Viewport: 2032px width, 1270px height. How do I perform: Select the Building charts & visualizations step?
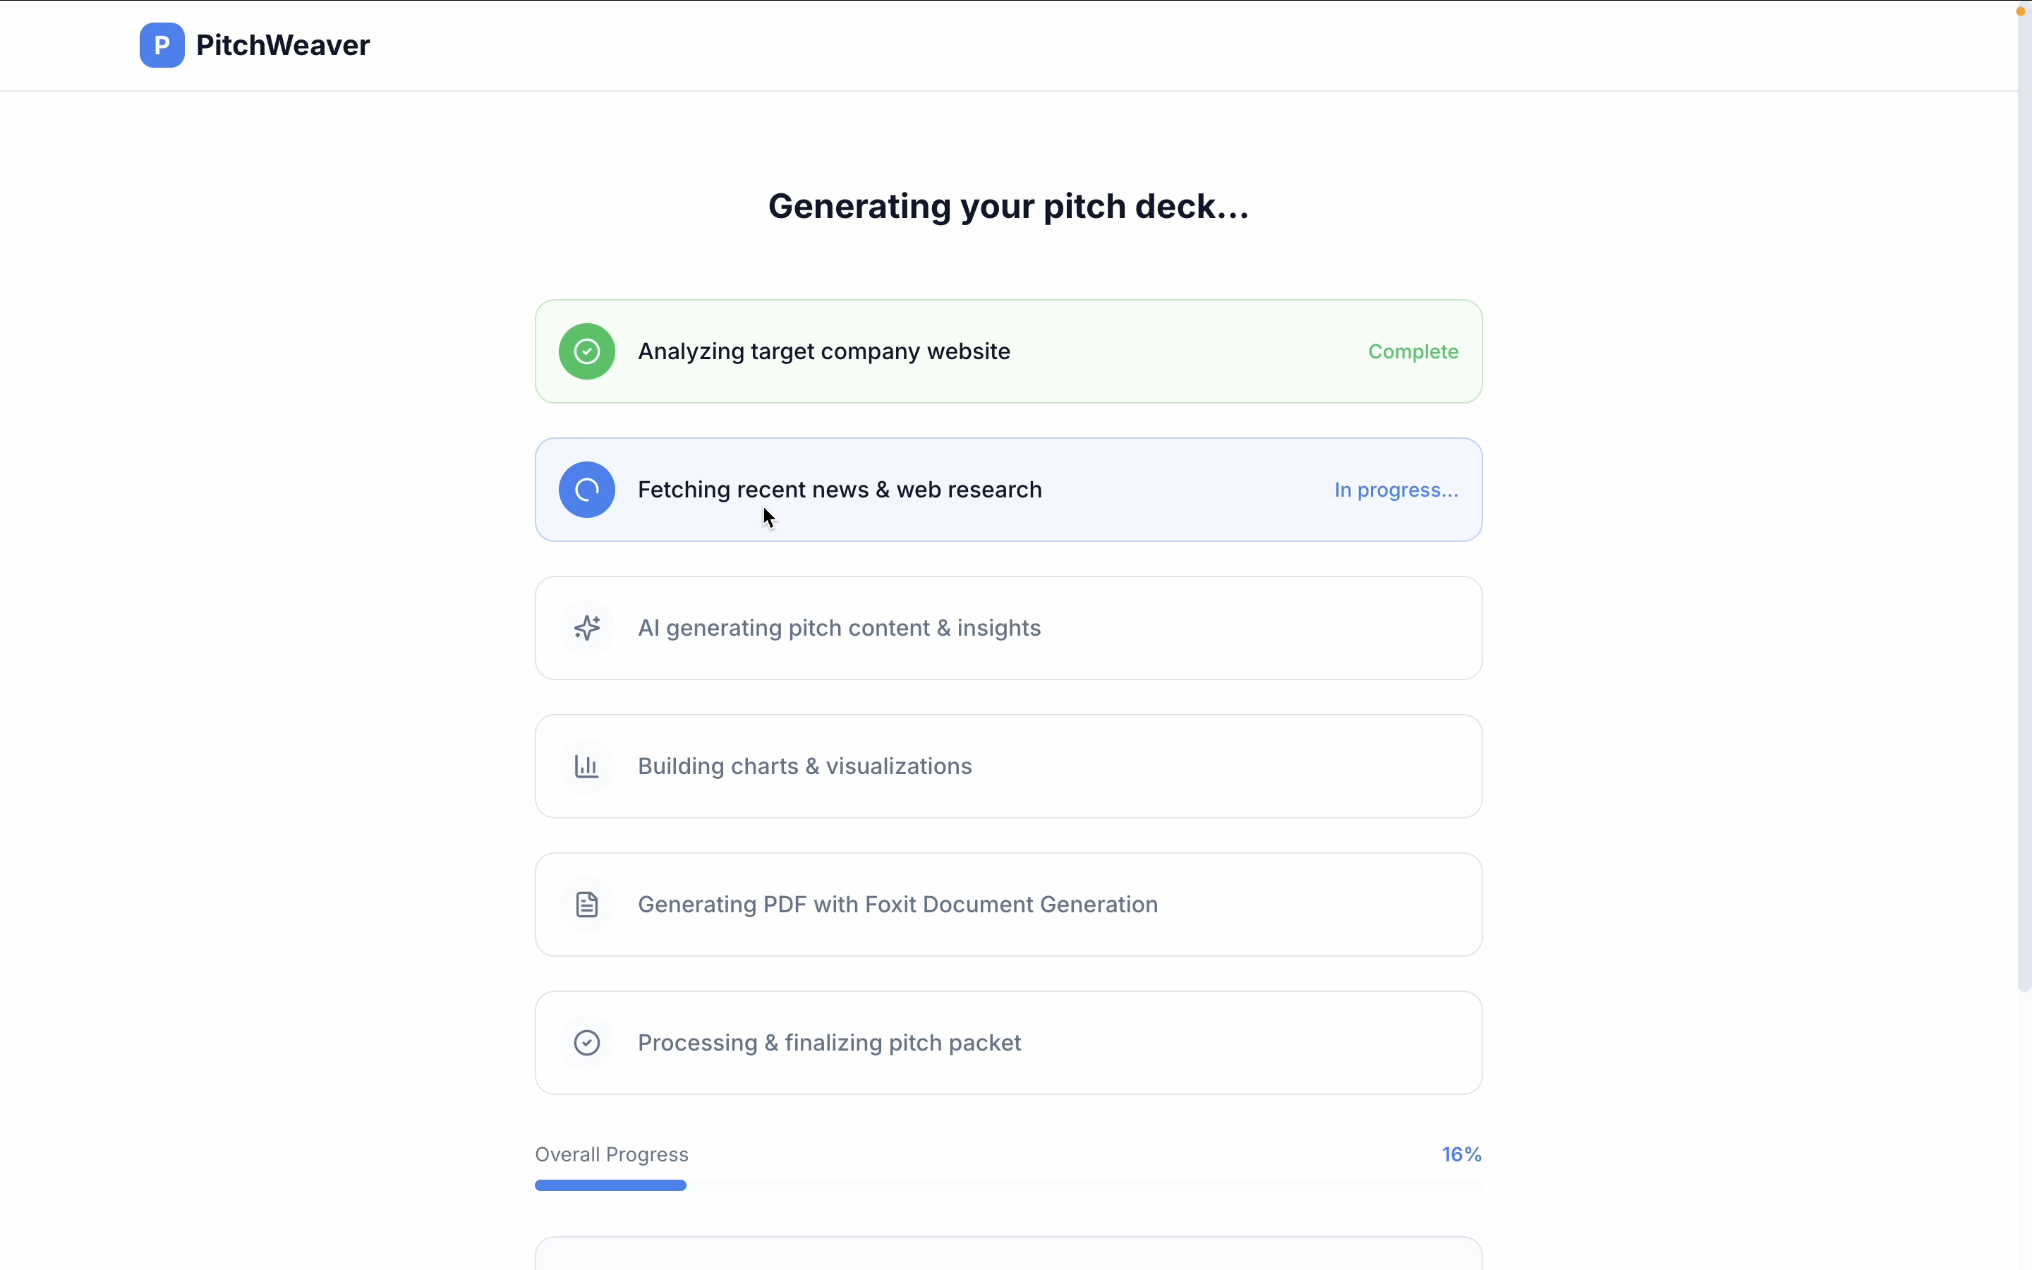coord(804,766)
